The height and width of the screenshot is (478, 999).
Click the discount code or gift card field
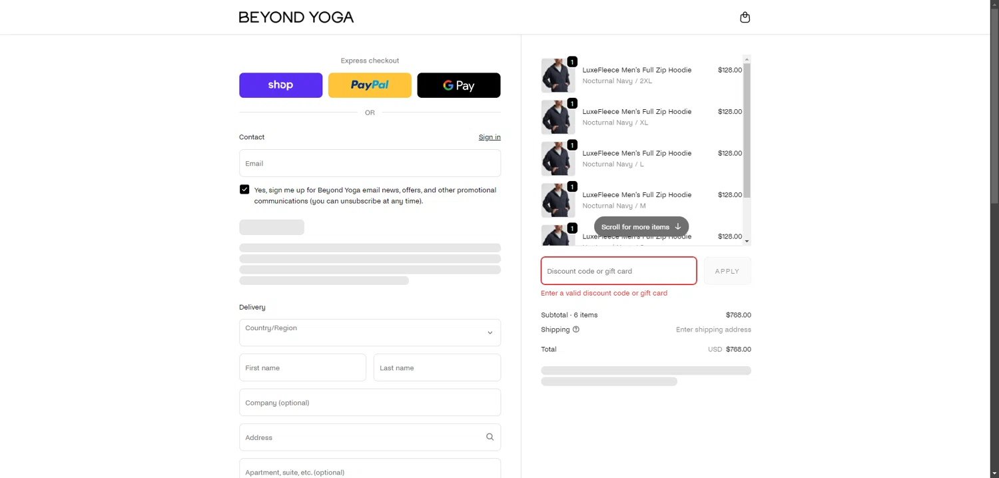point(619,271)
